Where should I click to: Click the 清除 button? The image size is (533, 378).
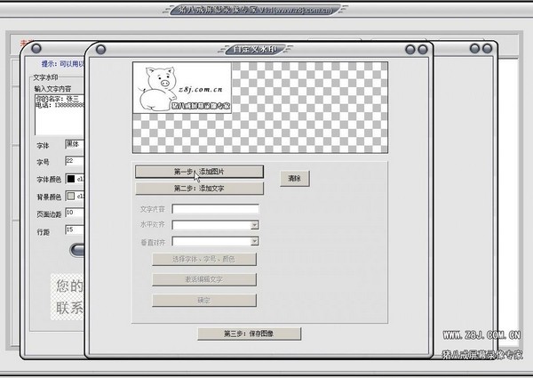[295, 178]
